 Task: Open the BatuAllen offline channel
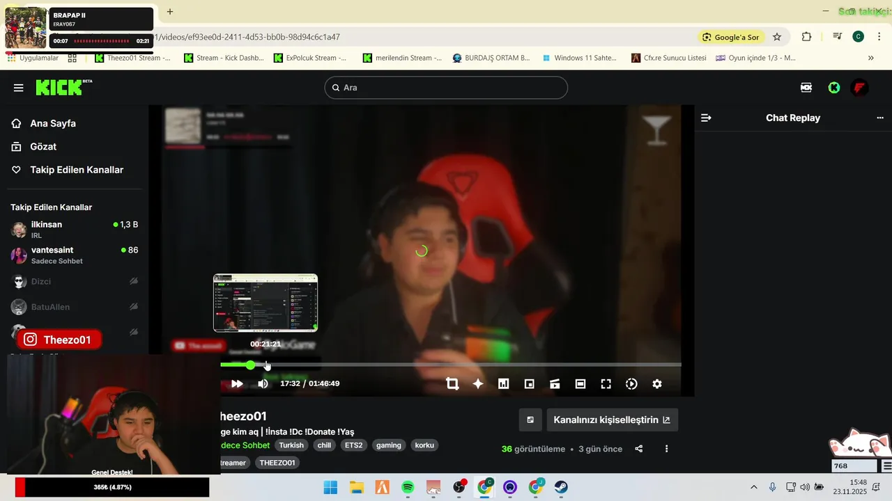[x=74, y=307]
